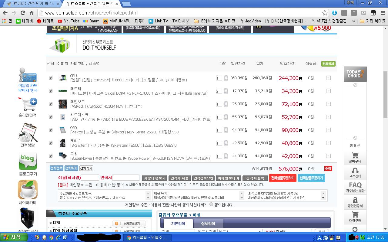Viewport: 388px width, 242px height.
Task: Open the 네이버카페 coffee cup icon
Action: click(28, 192)
